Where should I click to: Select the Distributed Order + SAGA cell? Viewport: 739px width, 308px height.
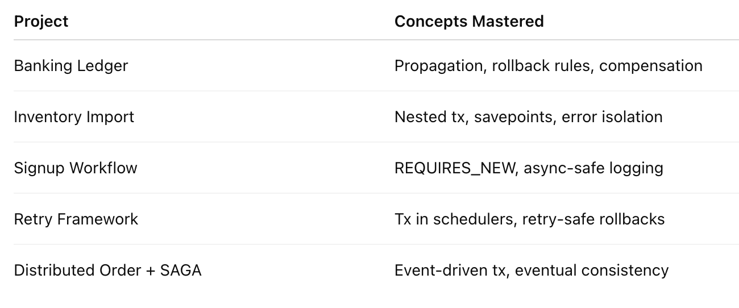tap(108, 270)
